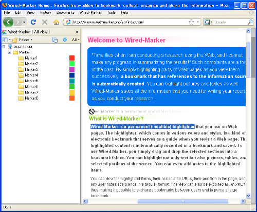The width and height of the screenshot is (257, 212).
Task: Click the sidebar view layout icon
Action: [5, 40]
